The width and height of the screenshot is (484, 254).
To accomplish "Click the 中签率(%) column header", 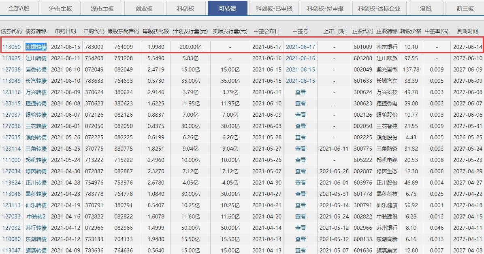I will 437,31.
